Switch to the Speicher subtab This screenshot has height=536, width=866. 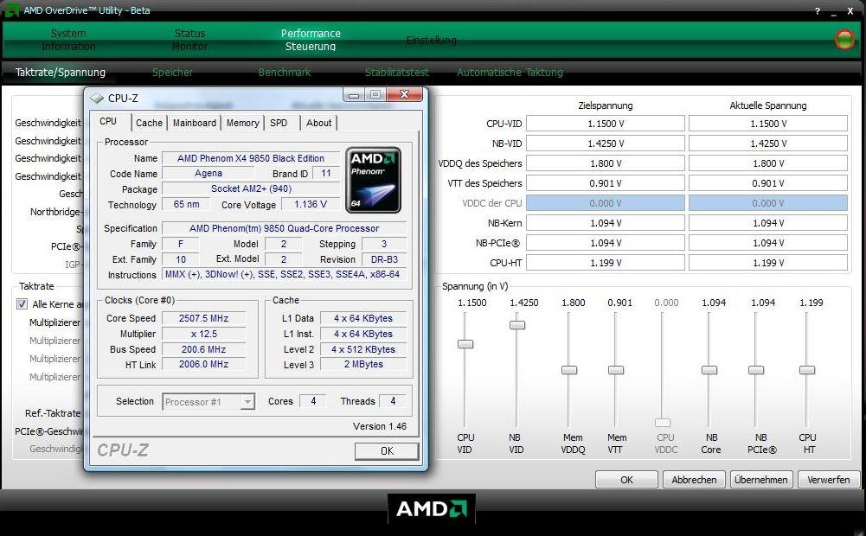(172, 73)
